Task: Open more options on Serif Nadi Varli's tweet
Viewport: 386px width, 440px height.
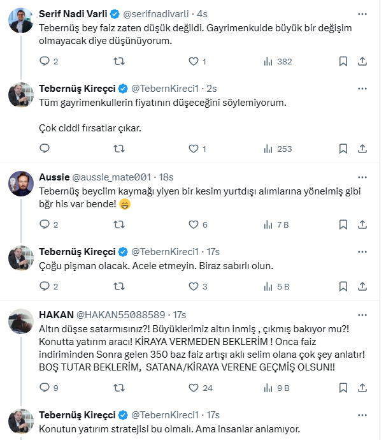Action: (362, 13)
